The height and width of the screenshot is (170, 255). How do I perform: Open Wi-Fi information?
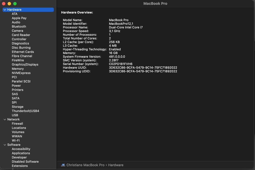coord(16,141)
